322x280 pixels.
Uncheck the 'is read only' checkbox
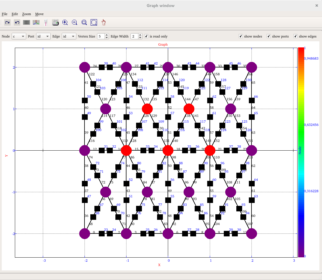pos(146,36)
